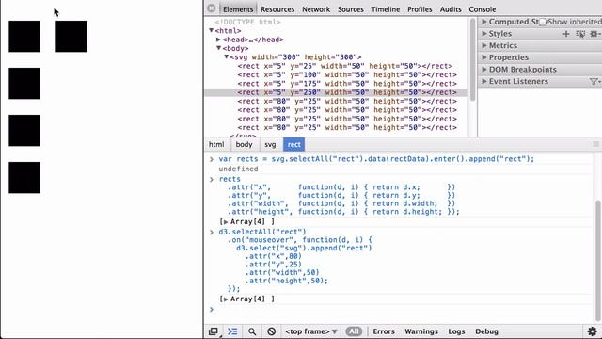Expand the DOM Breakpoints section
The image size is (602, 339).
click(484, 69)
